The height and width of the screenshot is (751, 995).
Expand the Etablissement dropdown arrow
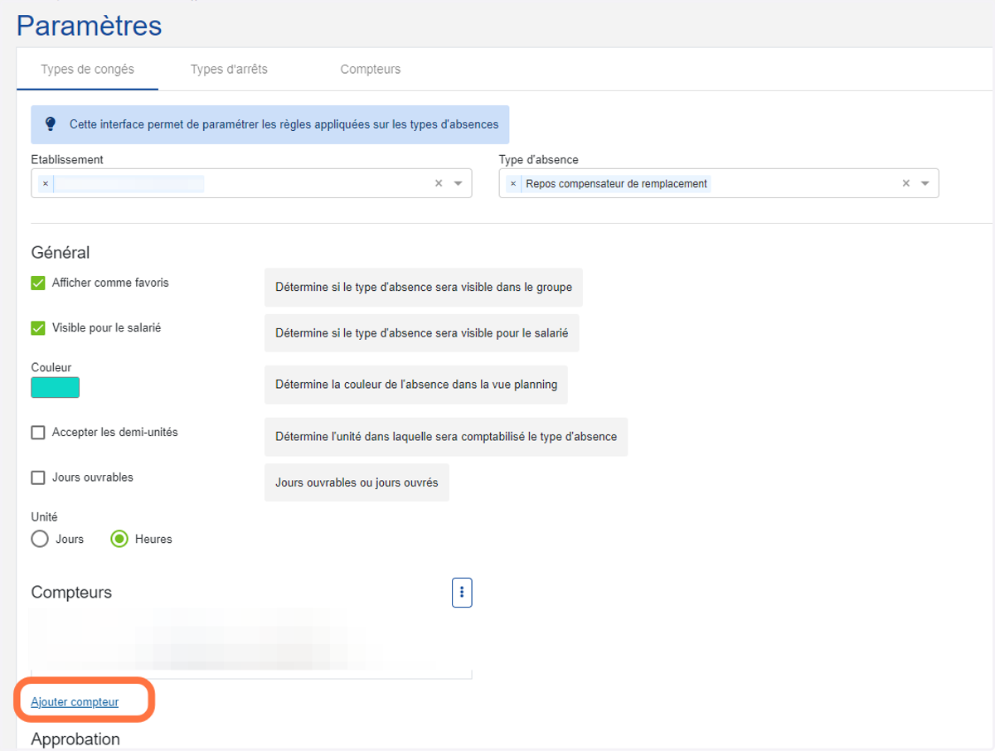point(459,184)
